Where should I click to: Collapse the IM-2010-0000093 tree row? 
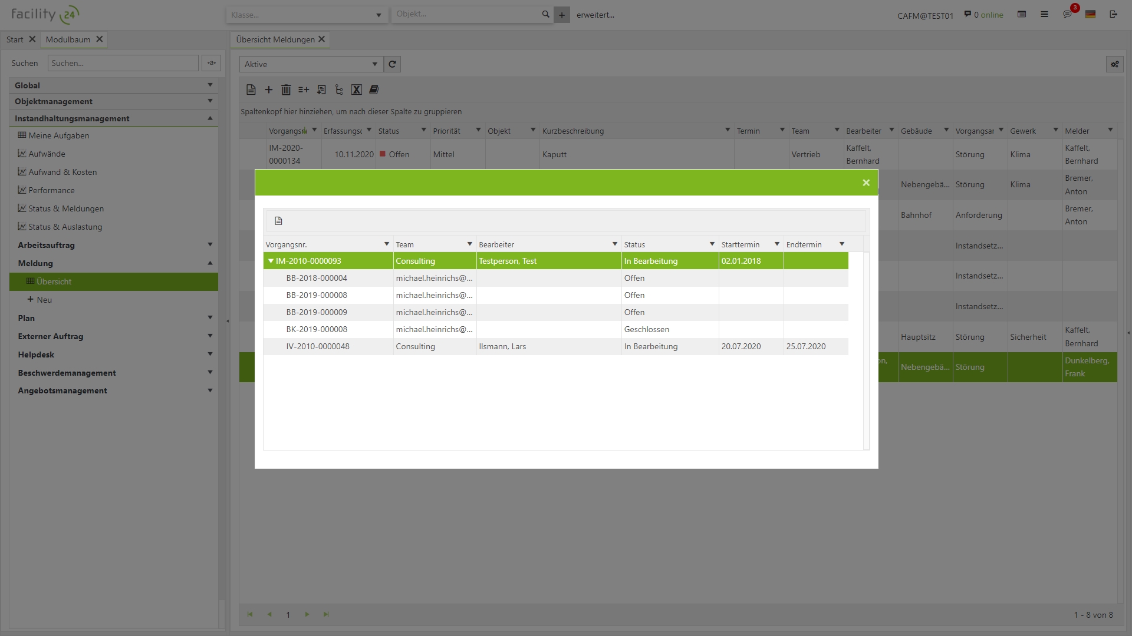pos(271,261)
